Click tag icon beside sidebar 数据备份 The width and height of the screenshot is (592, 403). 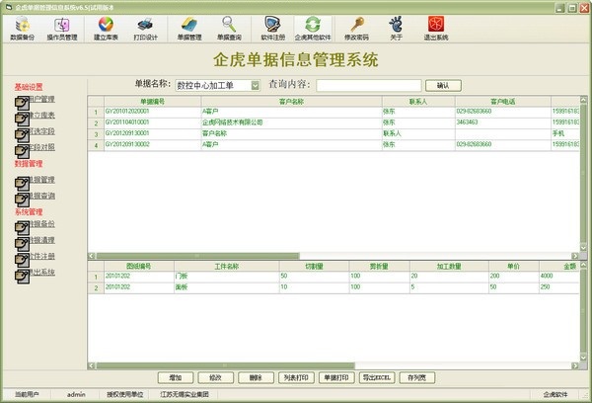pos(23,228)
